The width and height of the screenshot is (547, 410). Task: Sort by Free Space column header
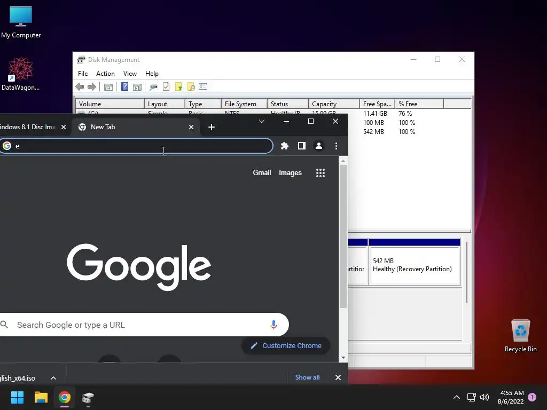377,104
